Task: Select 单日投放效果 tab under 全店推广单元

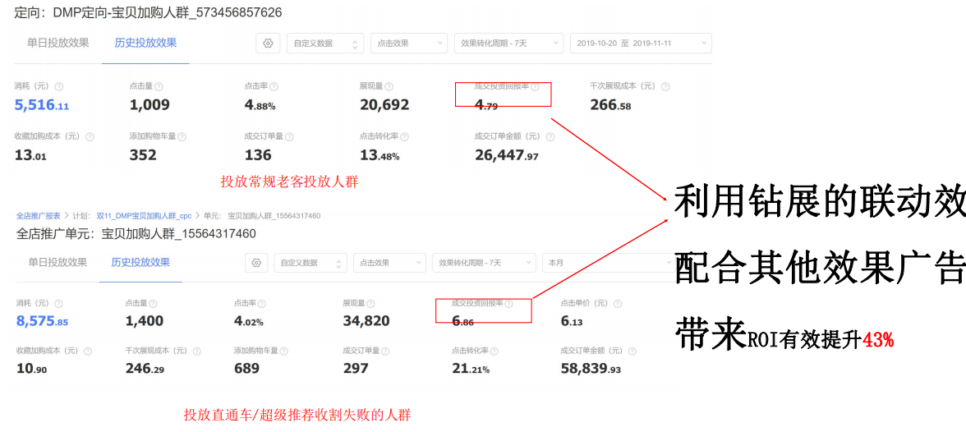Action: coord(57,262)
